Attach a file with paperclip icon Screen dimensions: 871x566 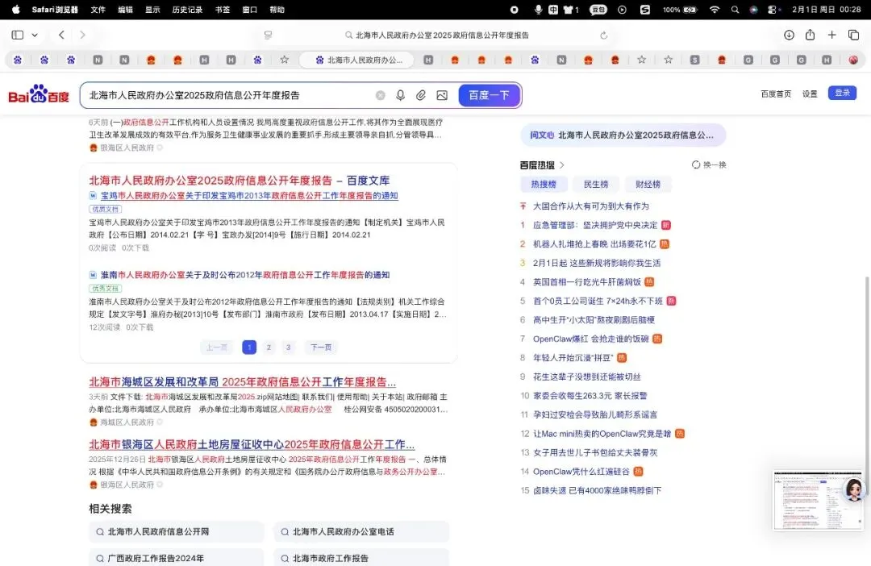click(421, 95)
